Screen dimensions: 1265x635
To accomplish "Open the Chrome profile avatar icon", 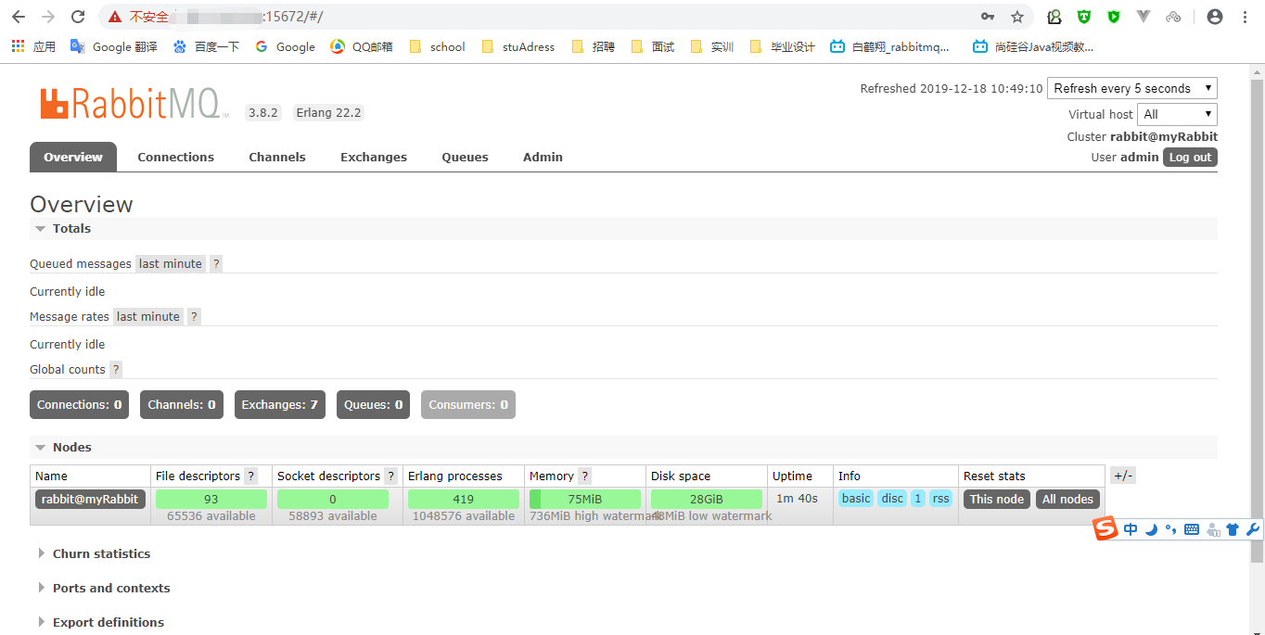I will pos(1215,17).
